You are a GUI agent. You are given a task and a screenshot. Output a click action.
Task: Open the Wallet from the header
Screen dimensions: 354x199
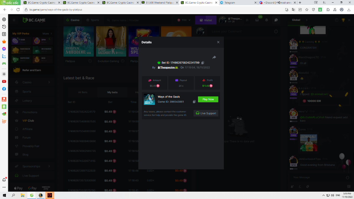coord(206,20)
